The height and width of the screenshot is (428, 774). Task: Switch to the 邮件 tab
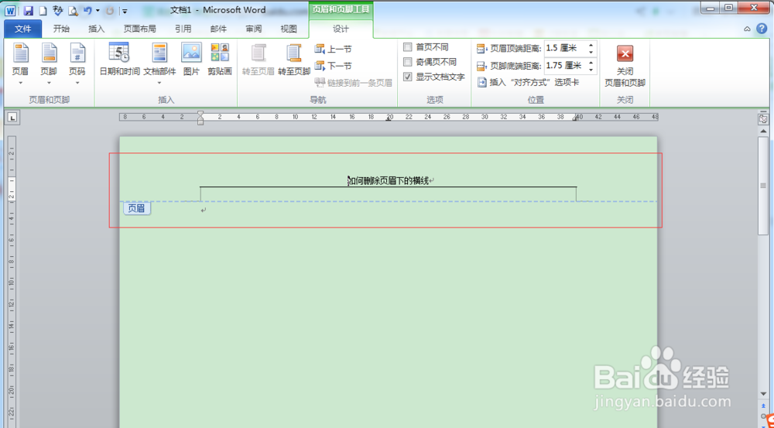pos(218,29)
